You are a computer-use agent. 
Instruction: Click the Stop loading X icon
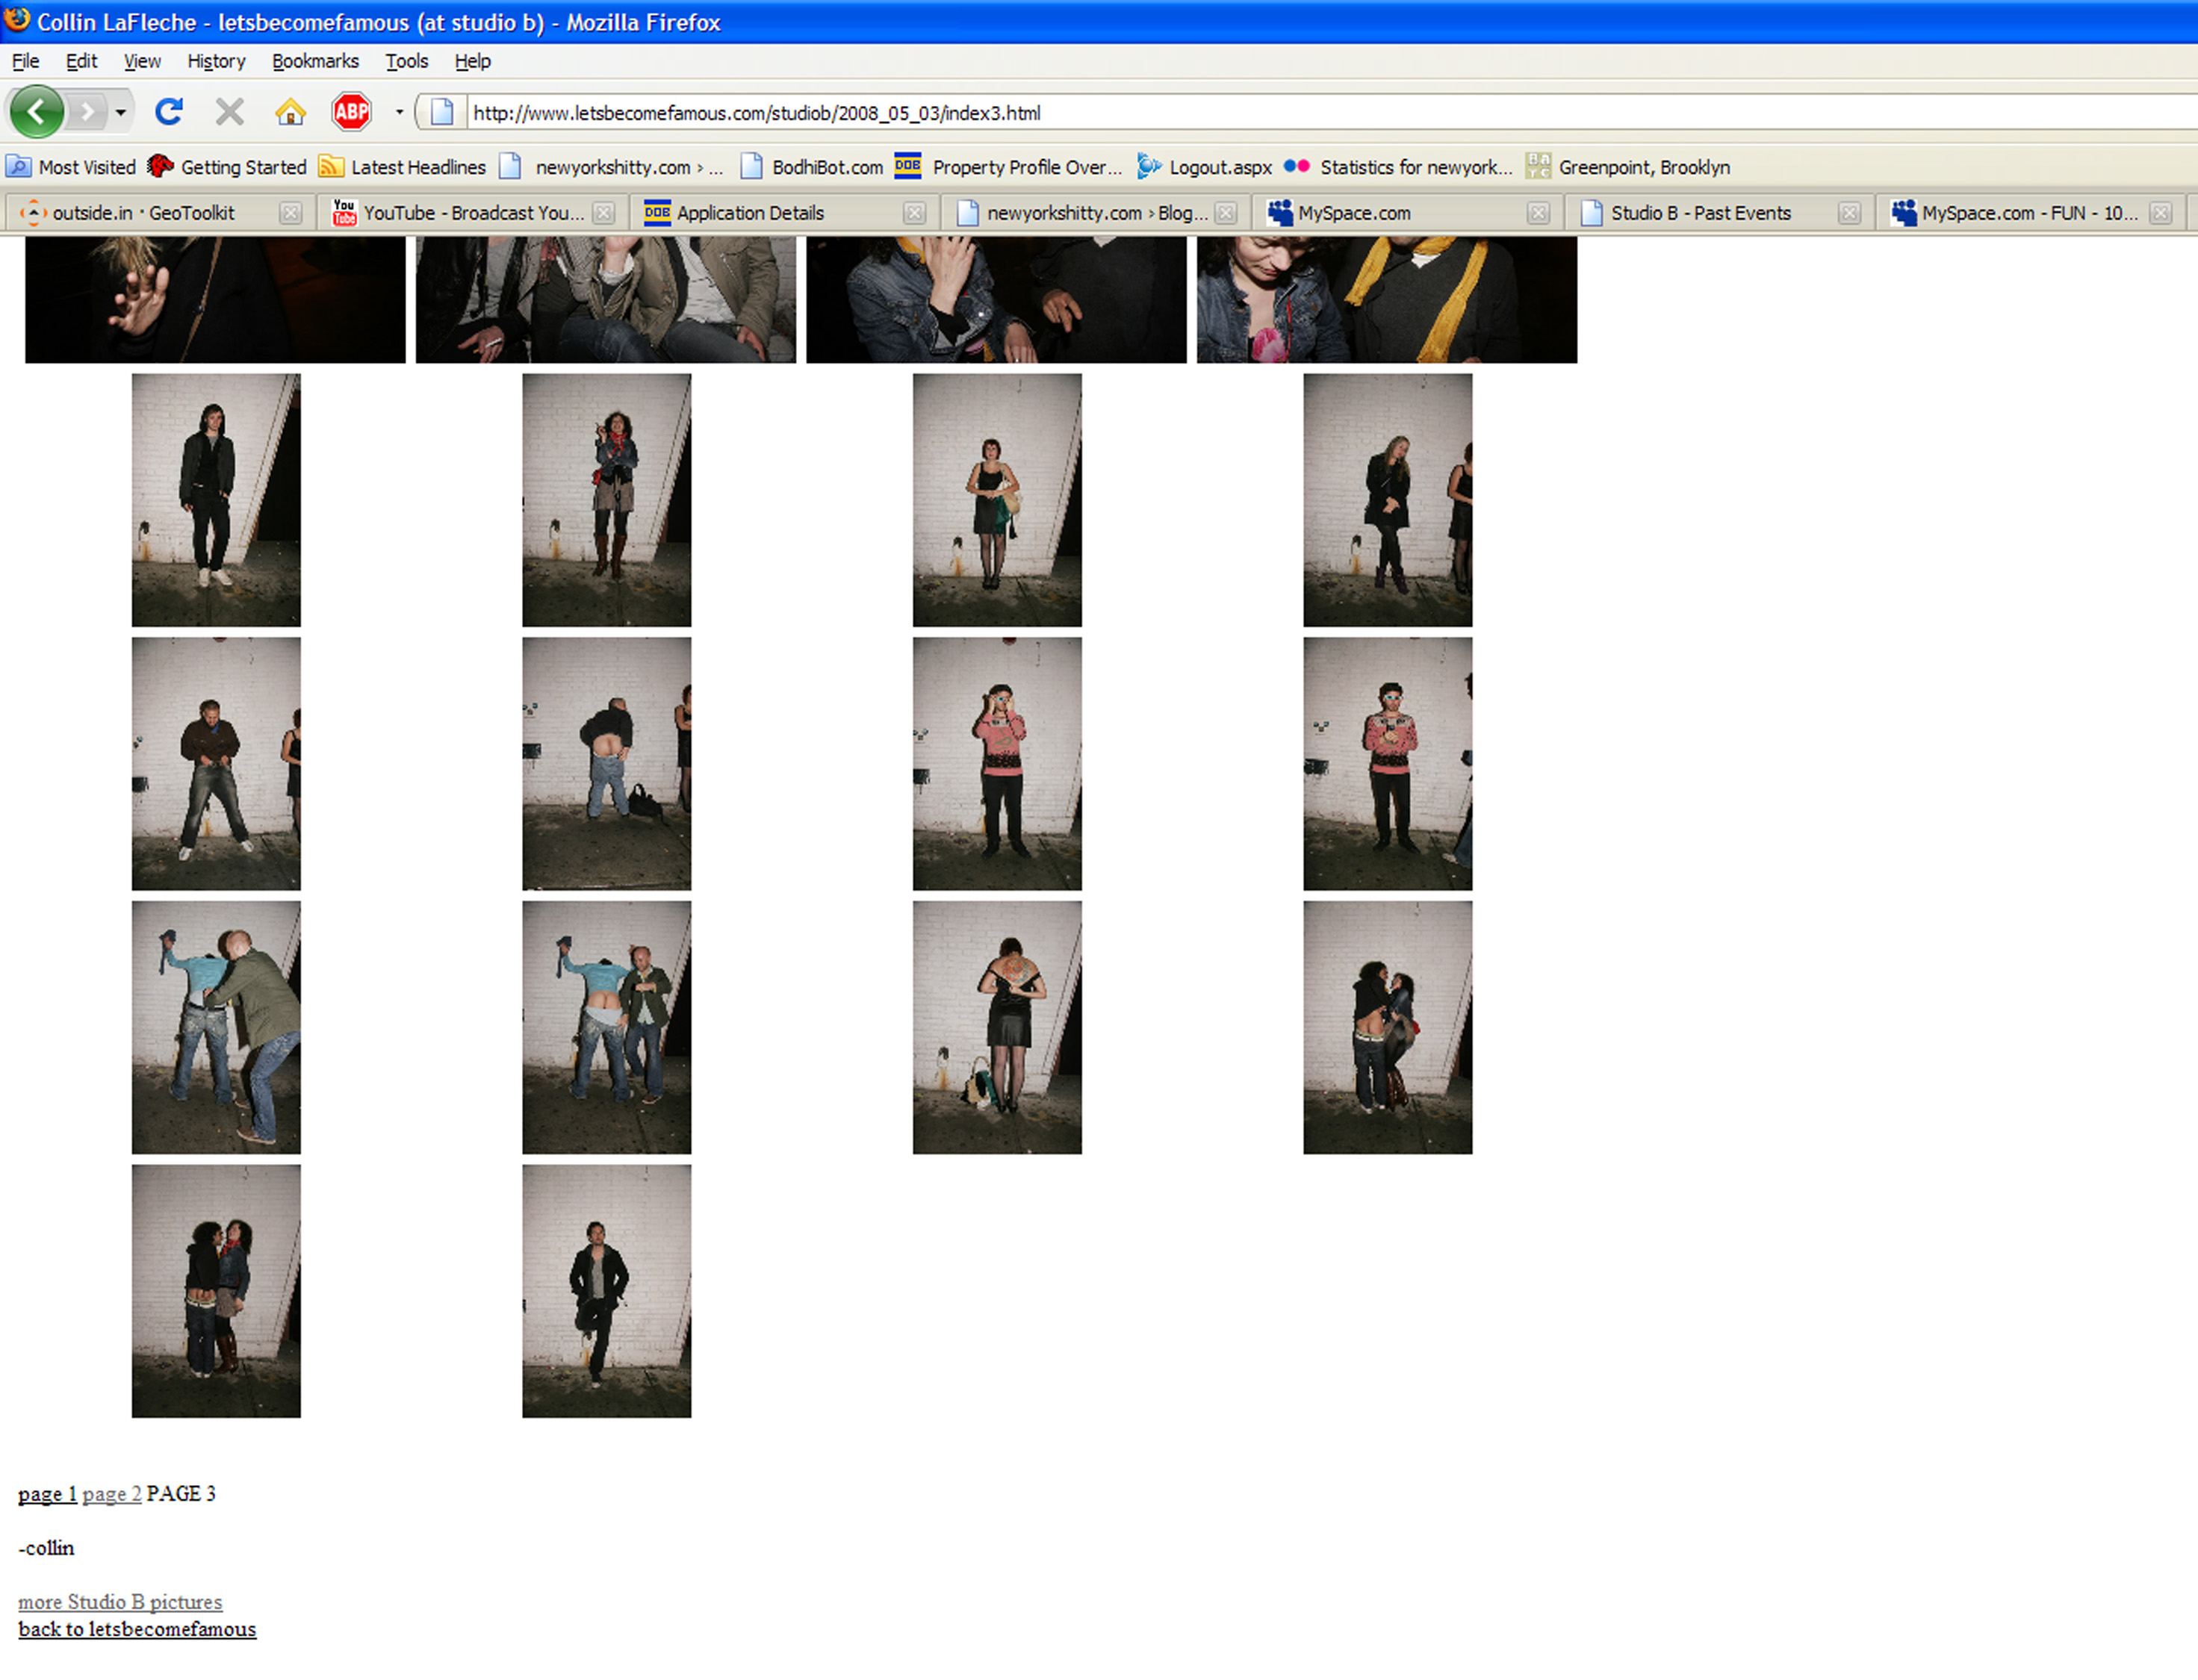pos(229,112)
